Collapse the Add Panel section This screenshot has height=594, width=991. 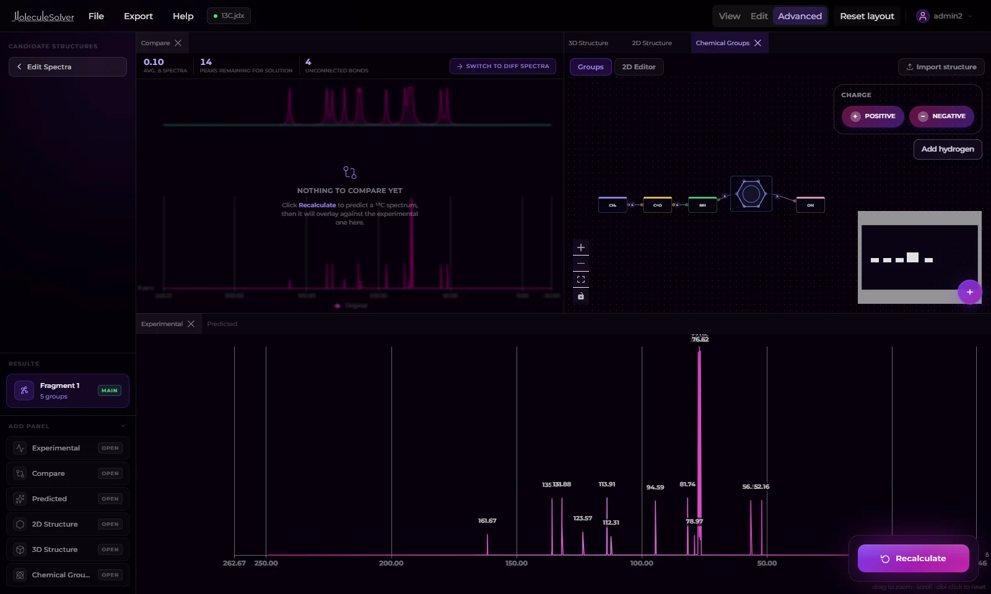[123, 426]
